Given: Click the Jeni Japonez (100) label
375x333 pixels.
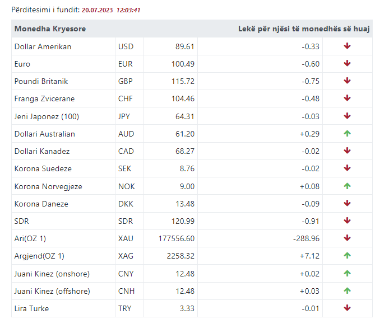Looking at the screenshot, I should click(47, 116).
